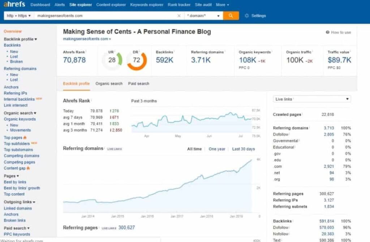Click the ahrefs logo

[x=14, y=4]
